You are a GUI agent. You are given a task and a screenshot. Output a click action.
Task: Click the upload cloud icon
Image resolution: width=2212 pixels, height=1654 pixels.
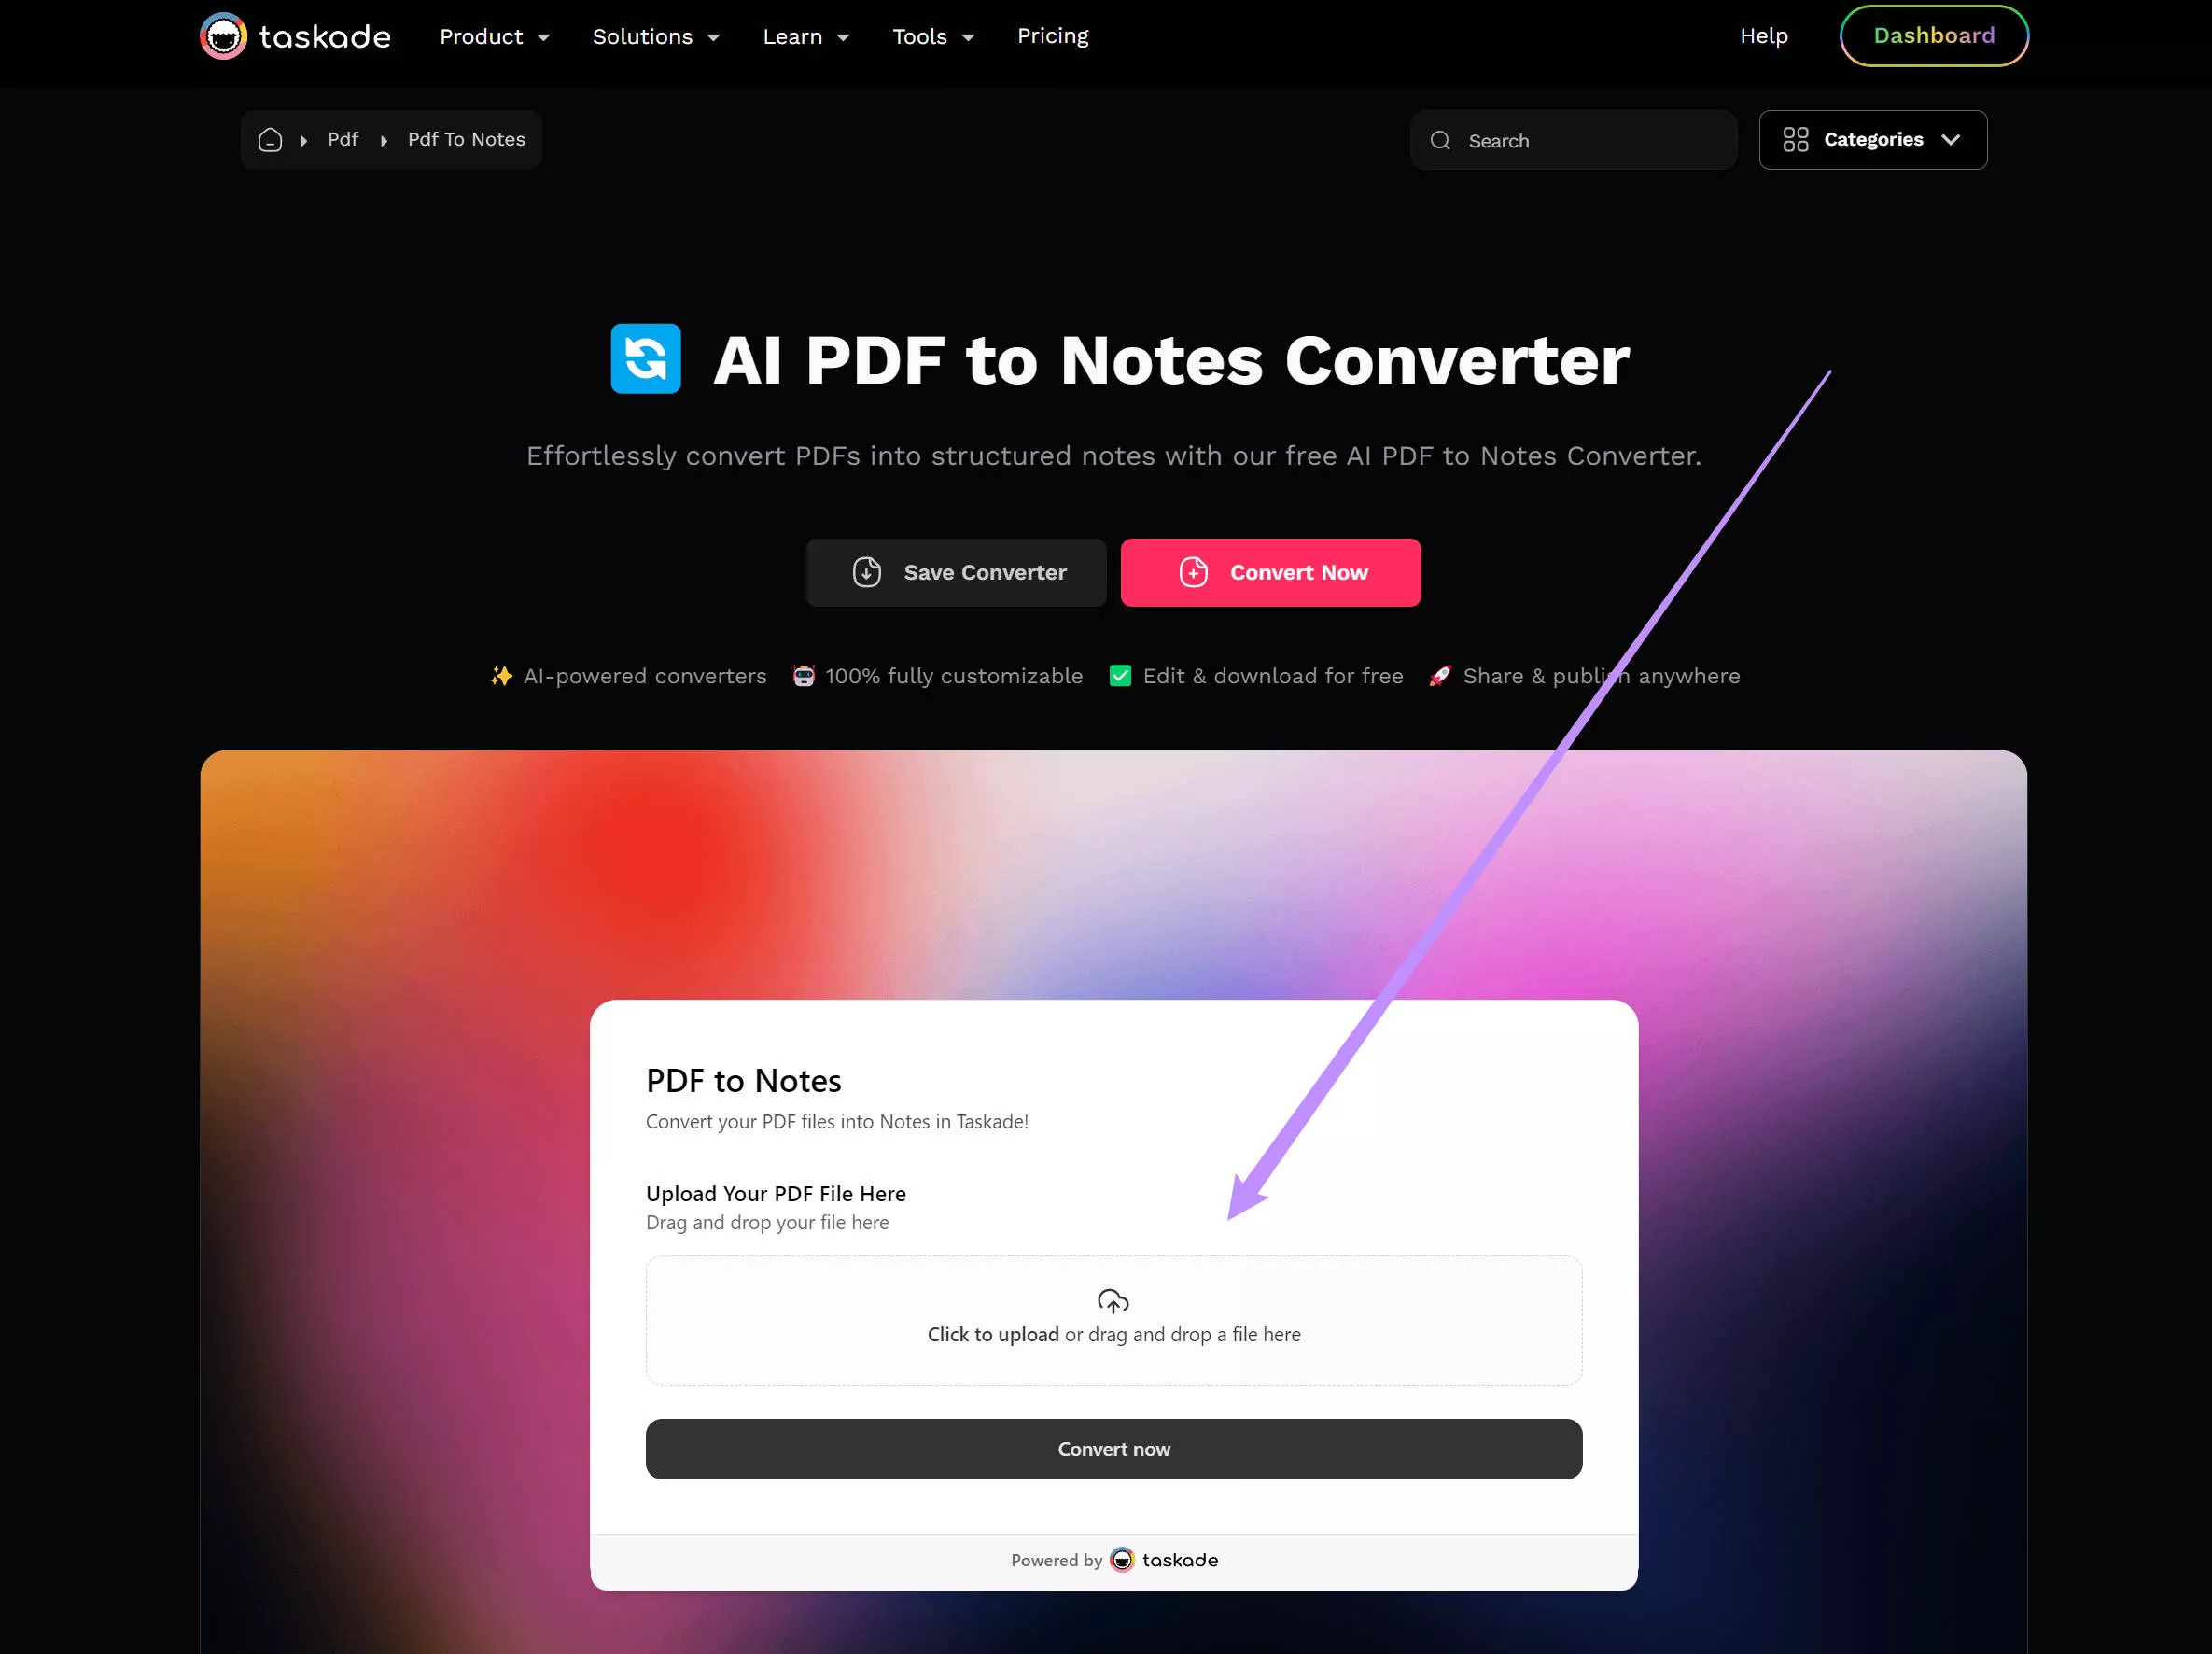[x=1113, y=1301]
